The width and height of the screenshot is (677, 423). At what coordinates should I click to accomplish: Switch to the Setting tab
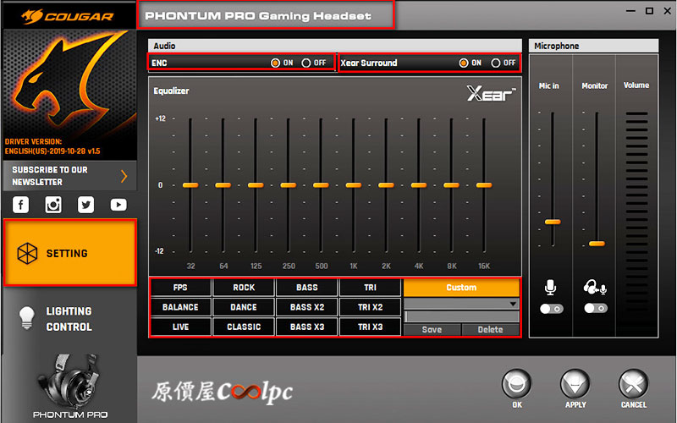[69, 253]
